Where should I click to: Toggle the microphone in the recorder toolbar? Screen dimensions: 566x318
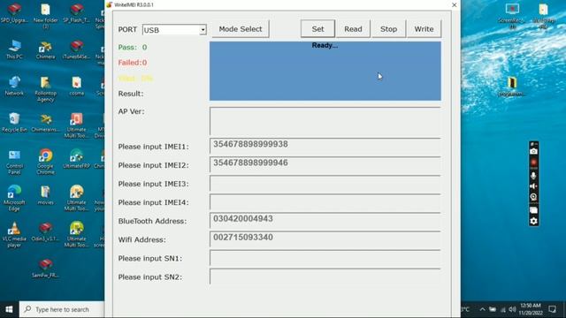[533, 175]
